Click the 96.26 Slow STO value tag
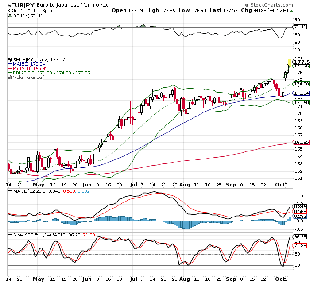Viewport: 310px width, 283px height. tap(301, 236)
